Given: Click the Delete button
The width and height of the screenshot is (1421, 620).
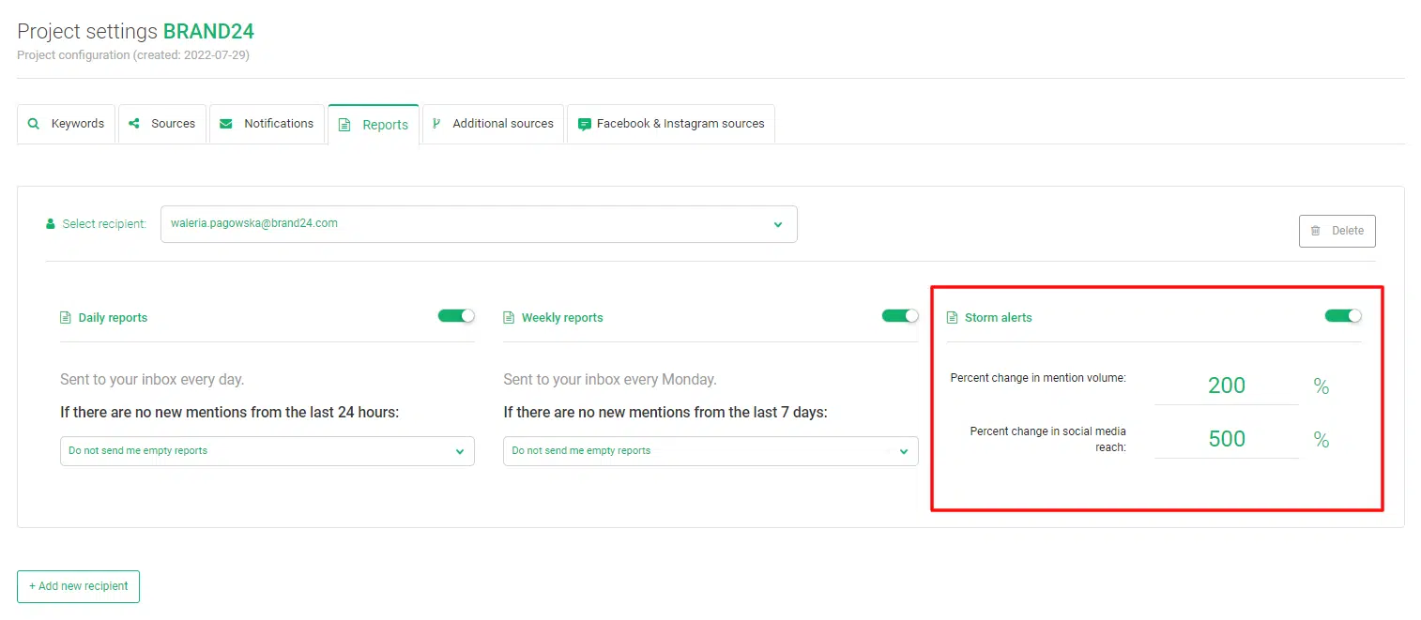Looking at the screenshot, I should 1337,231.
